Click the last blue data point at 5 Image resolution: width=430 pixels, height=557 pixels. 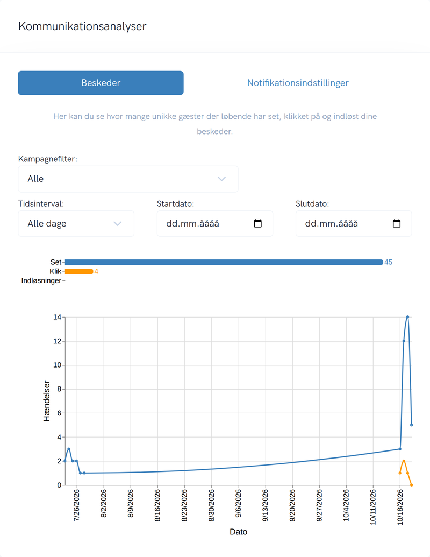coord(412,425)
